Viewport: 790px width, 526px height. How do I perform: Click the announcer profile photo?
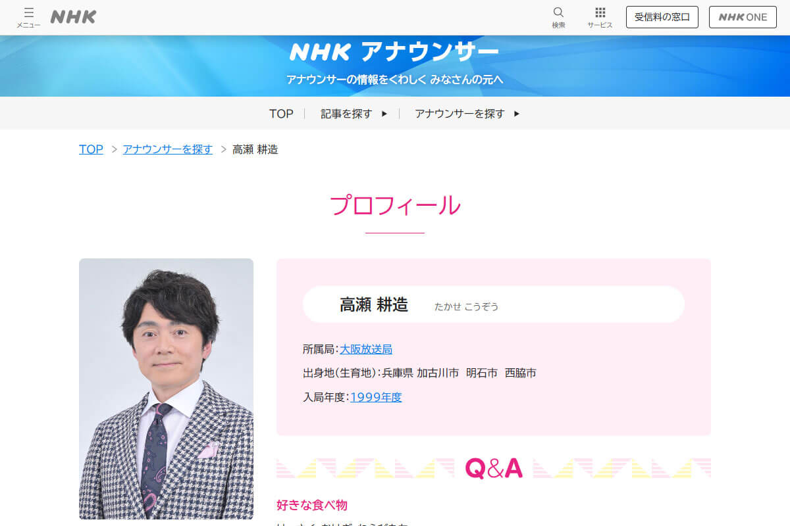166,389
